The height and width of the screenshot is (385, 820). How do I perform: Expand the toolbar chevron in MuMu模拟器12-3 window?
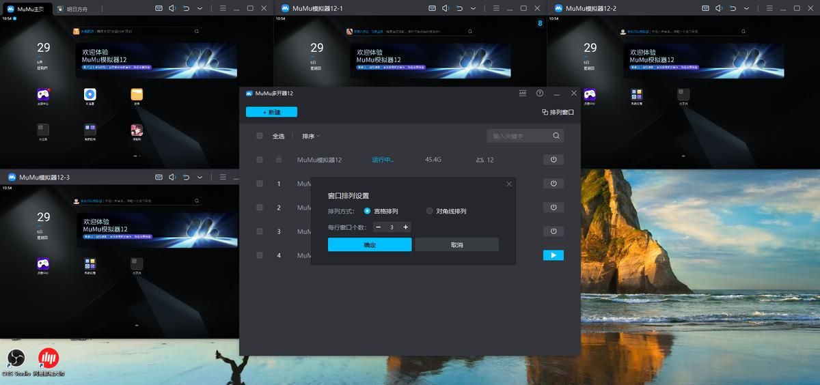tap(200, 177)
